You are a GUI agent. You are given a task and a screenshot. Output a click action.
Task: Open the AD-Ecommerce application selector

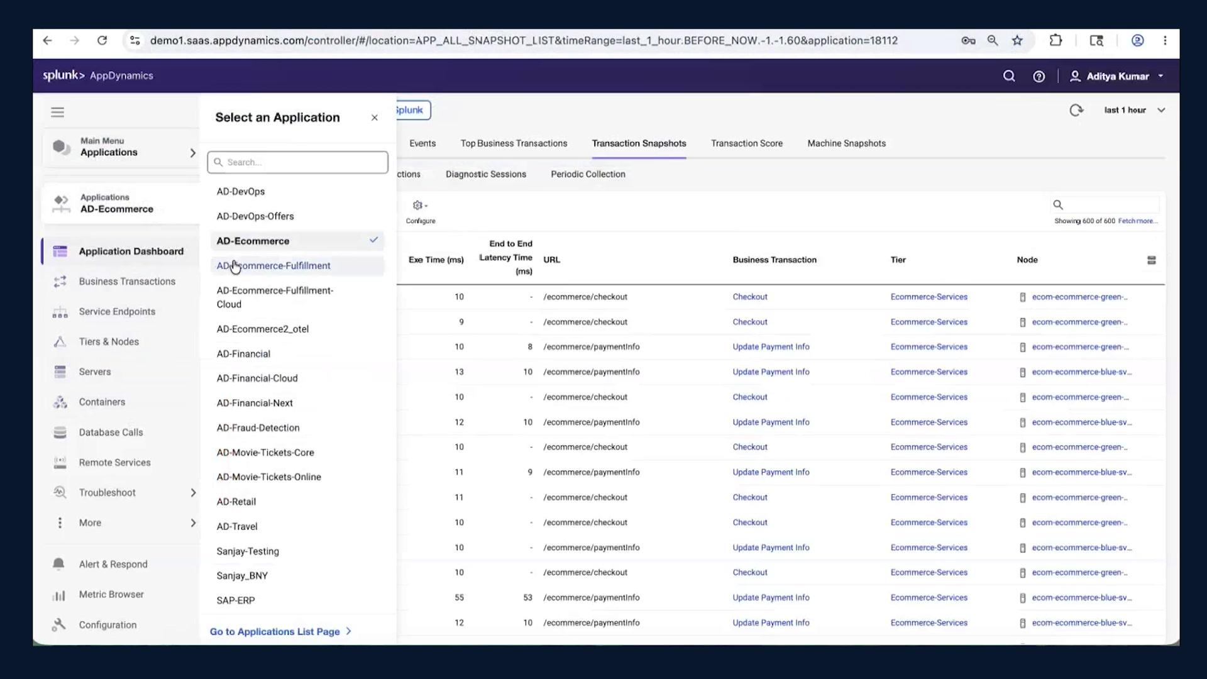[x=121, y=203]
